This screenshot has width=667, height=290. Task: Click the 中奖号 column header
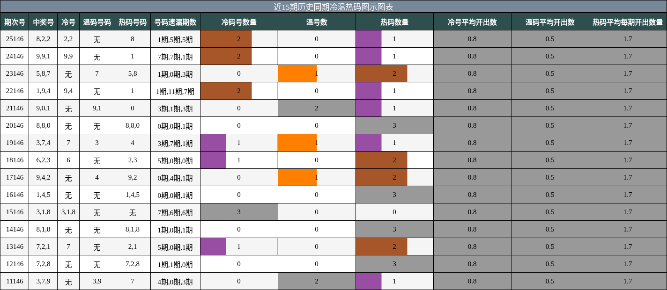click(x=43, y=22)
